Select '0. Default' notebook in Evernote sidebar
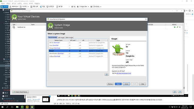This screenshot has height=109, width=194. [6, 12]
